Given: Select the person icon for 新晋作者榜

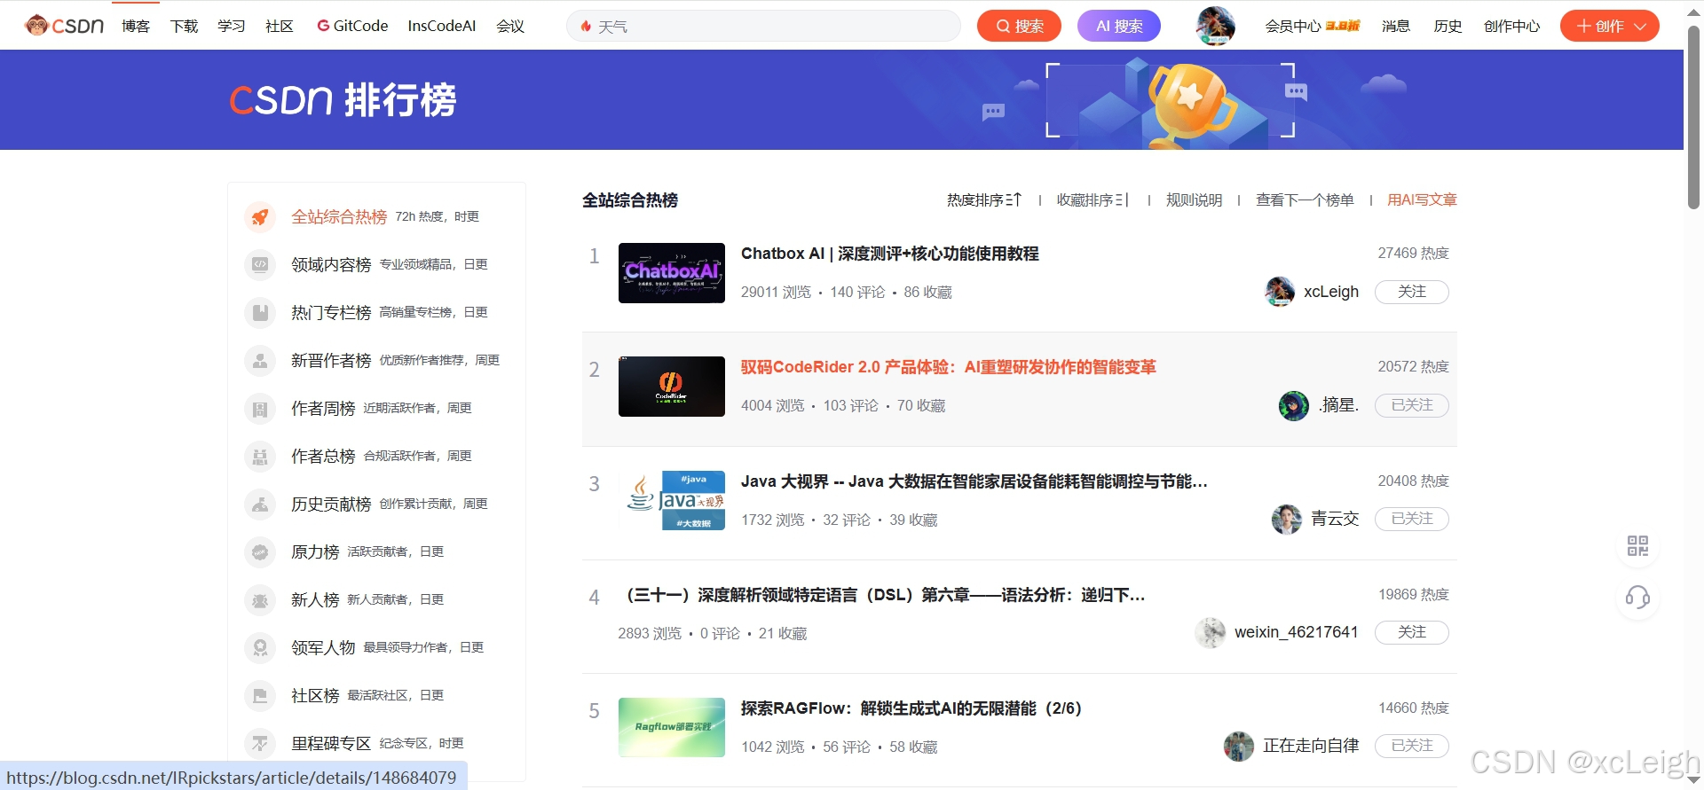Looking at the screenshot, I should click(260, 360).
